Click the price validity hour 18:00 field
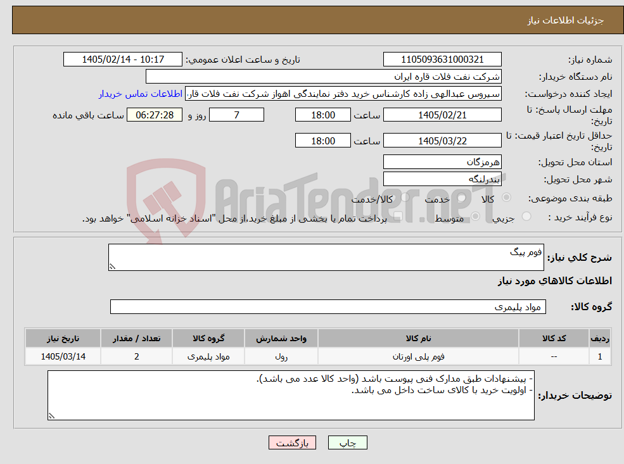Image resolution: width=624 pixels, height=464 pixels. coord(322,141)
